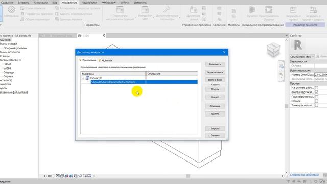Open view scale 1 : 100 selector
This screenshot has height=184, width=327.
pyautogui.click(x=48, y=176)
